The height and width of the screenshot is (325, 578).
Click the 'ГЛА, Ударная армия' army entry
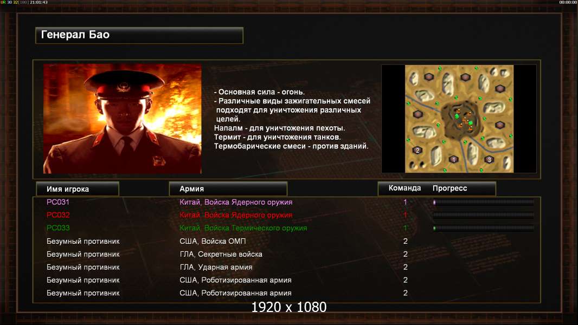[216, 267]
